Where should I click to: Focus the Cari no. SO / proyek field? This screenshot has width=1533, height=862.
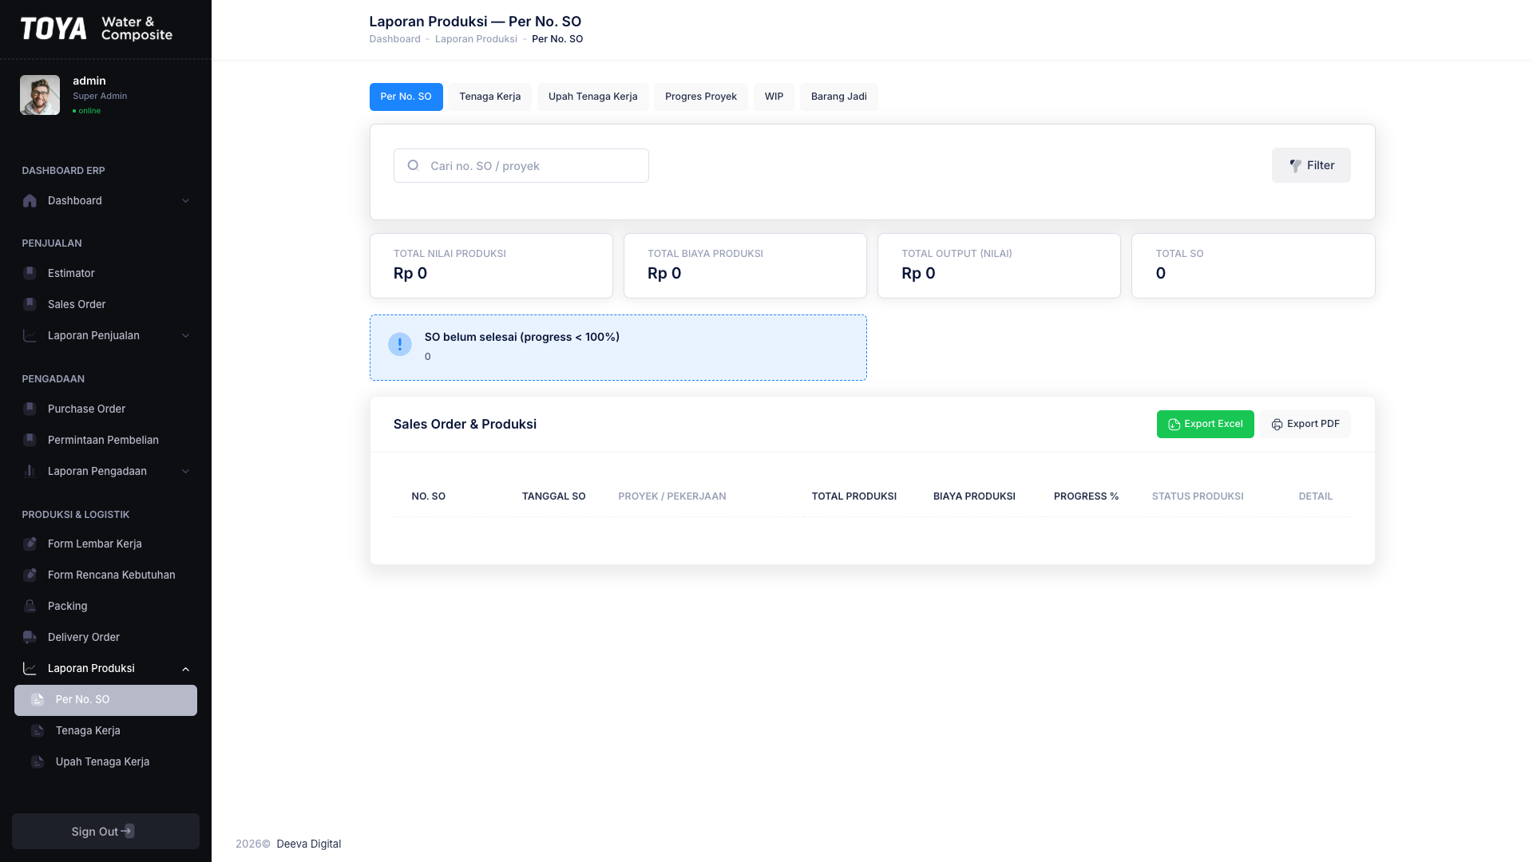pos(521,165)
